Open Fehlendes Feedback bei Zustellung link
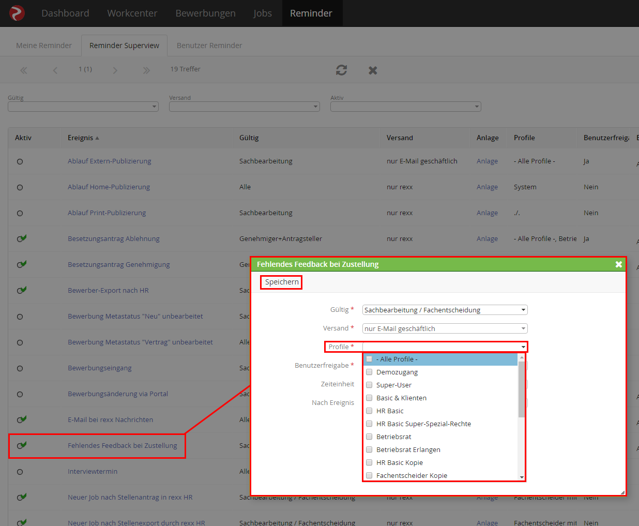 pos(123,446)
